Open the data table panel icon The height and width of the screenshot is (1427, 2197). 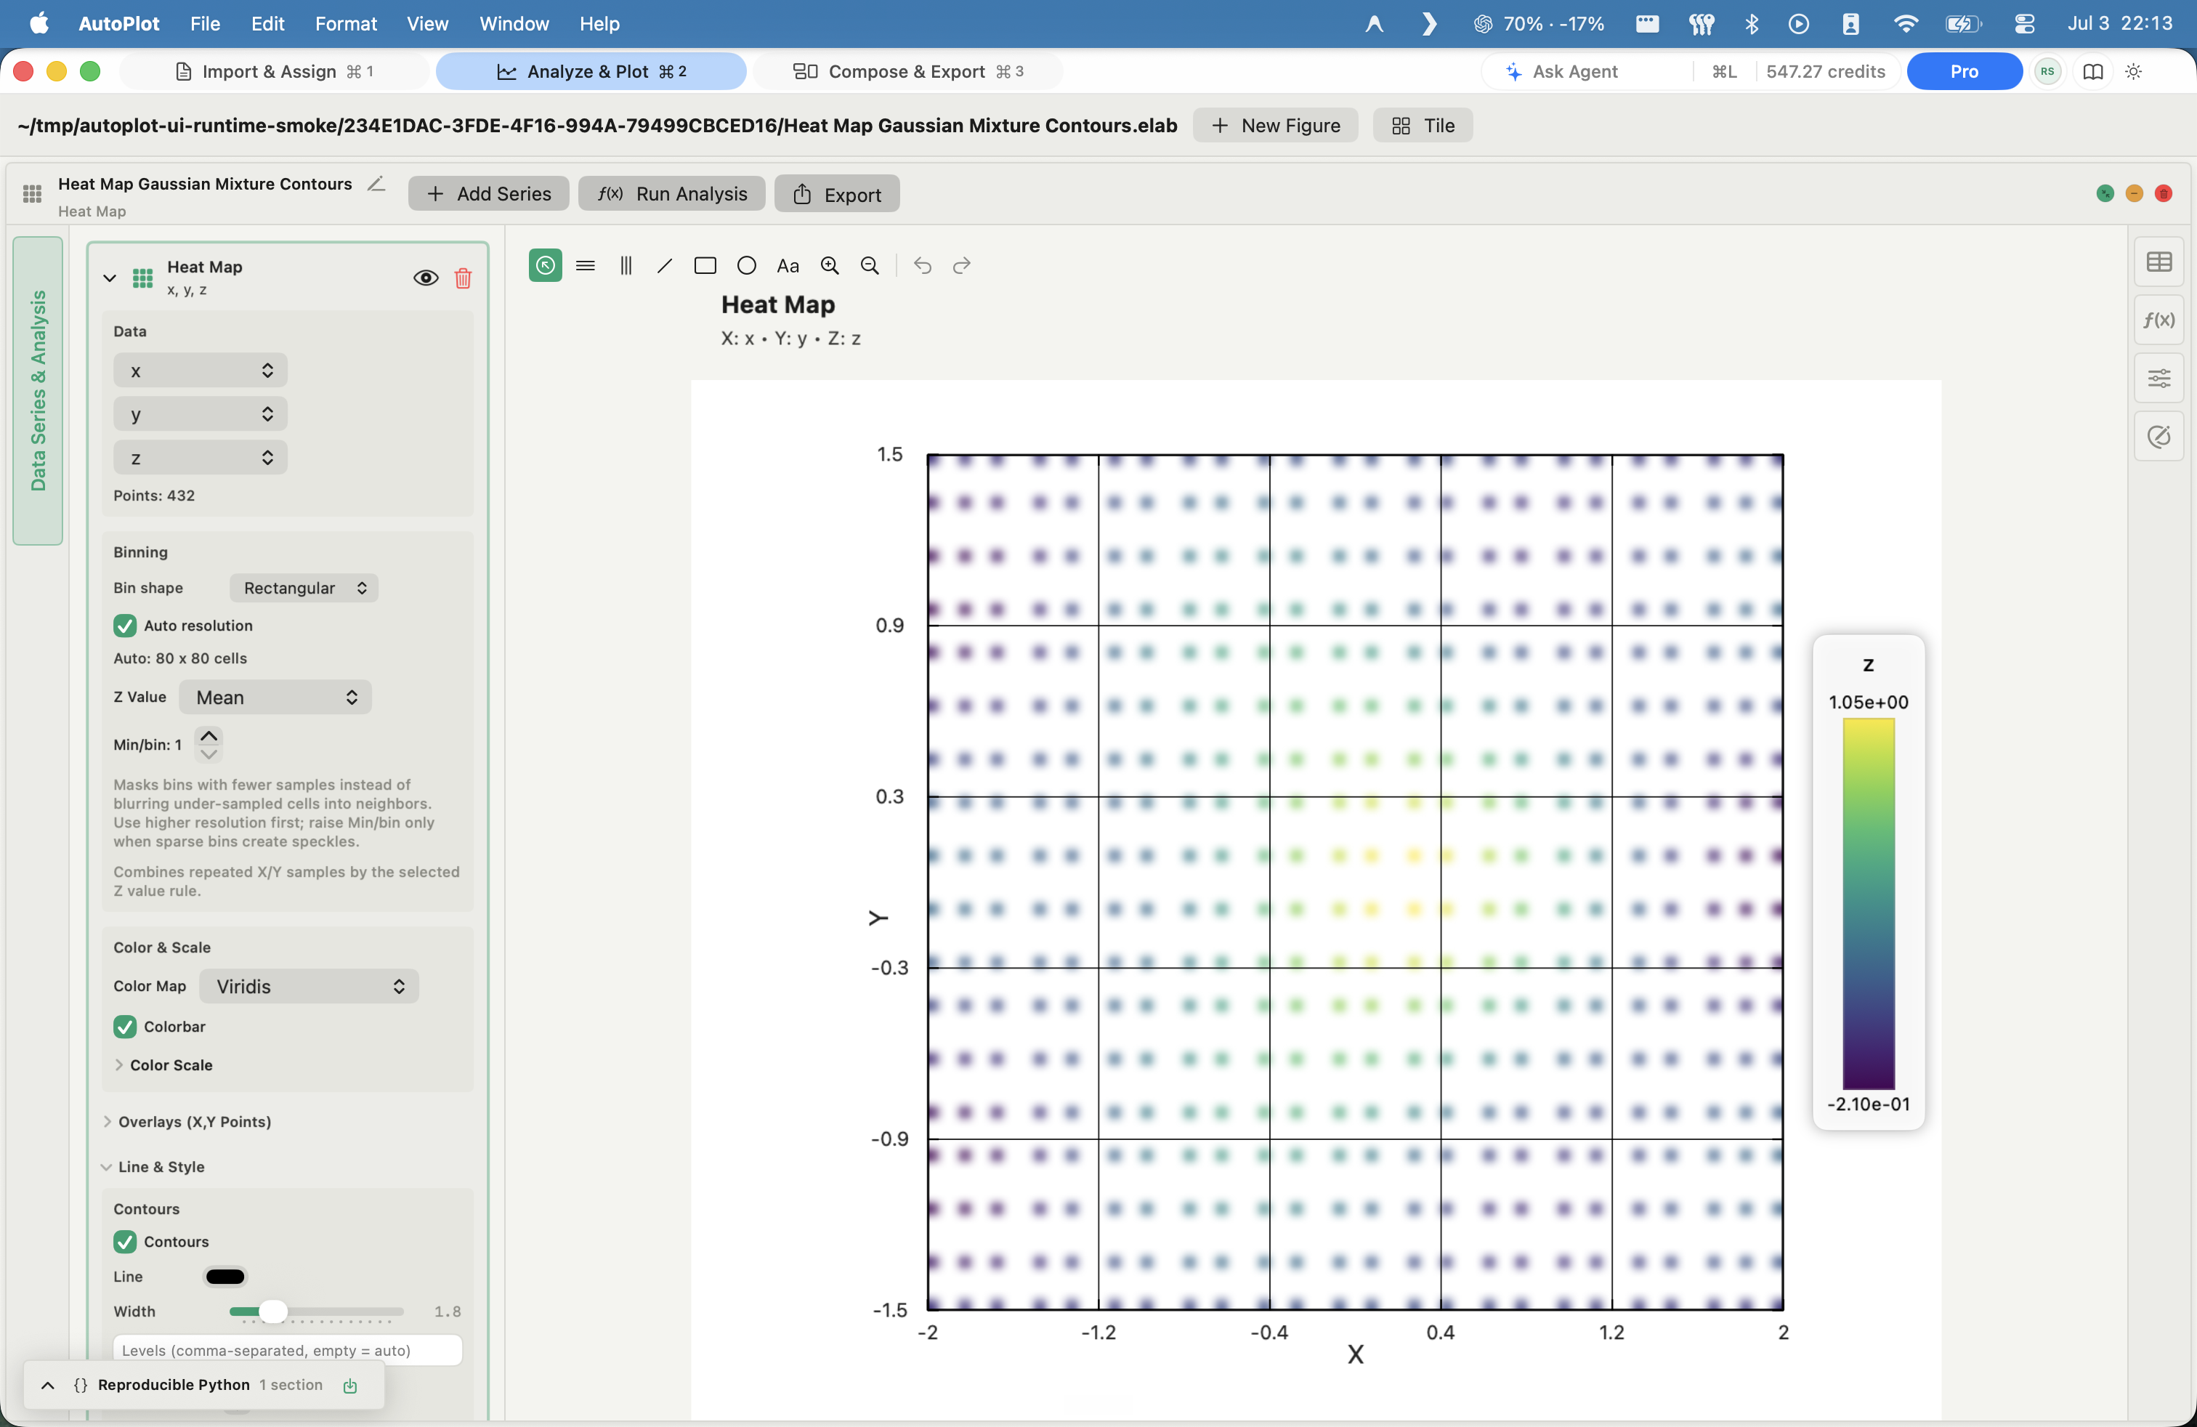point(2159,262)
